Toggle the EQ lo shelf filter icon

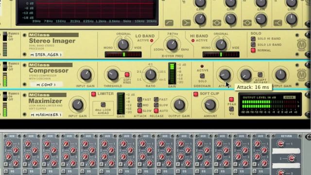(x=187, y=23)
